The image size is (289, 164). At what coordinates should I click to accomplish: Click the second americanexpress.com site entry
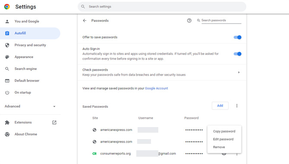point(116,142)
